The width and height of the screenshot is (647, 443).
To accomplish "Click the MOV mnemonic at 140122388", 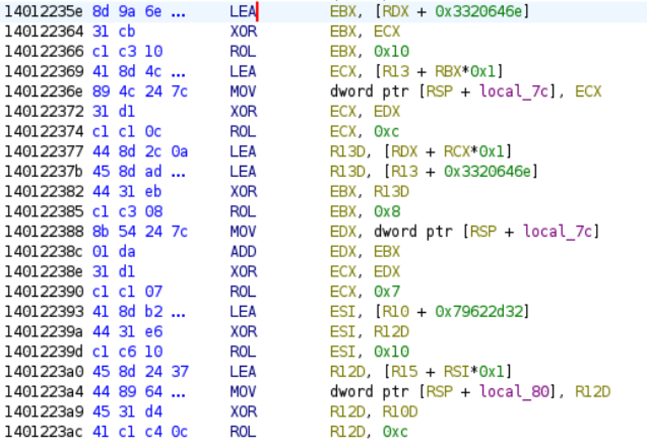I will tap(243, 231).
